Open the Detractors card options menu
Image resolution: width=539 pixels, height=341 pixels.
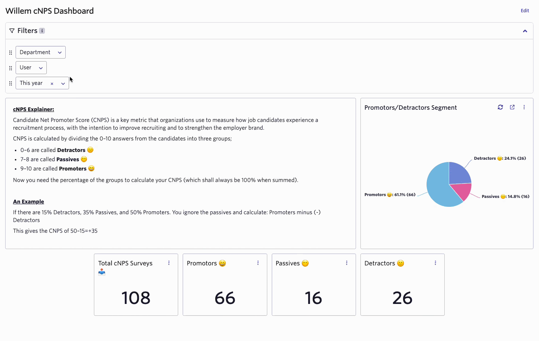(x=435, y=263)
